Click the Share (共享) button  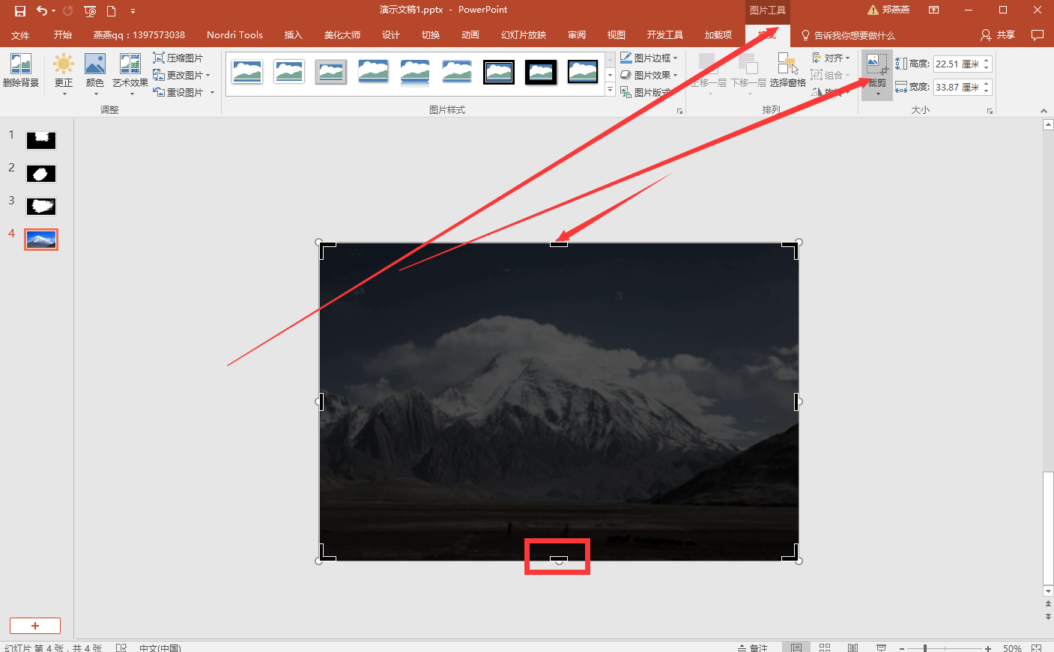pyautogui.click(x=998, y=35)
